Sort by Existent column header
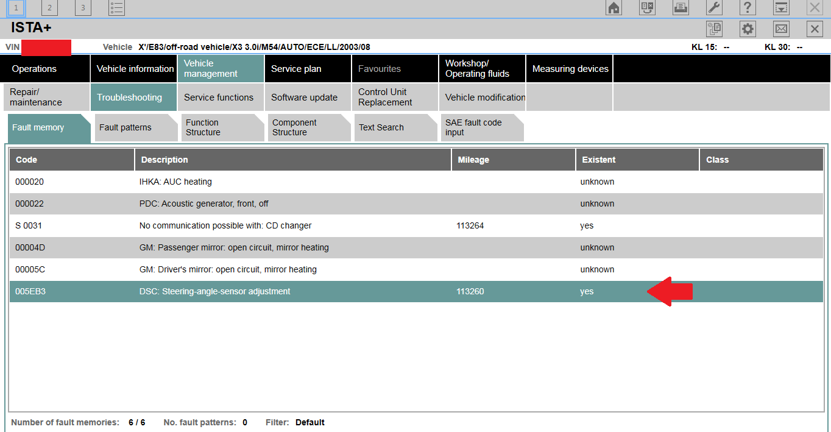 click(x=637, y=160)
